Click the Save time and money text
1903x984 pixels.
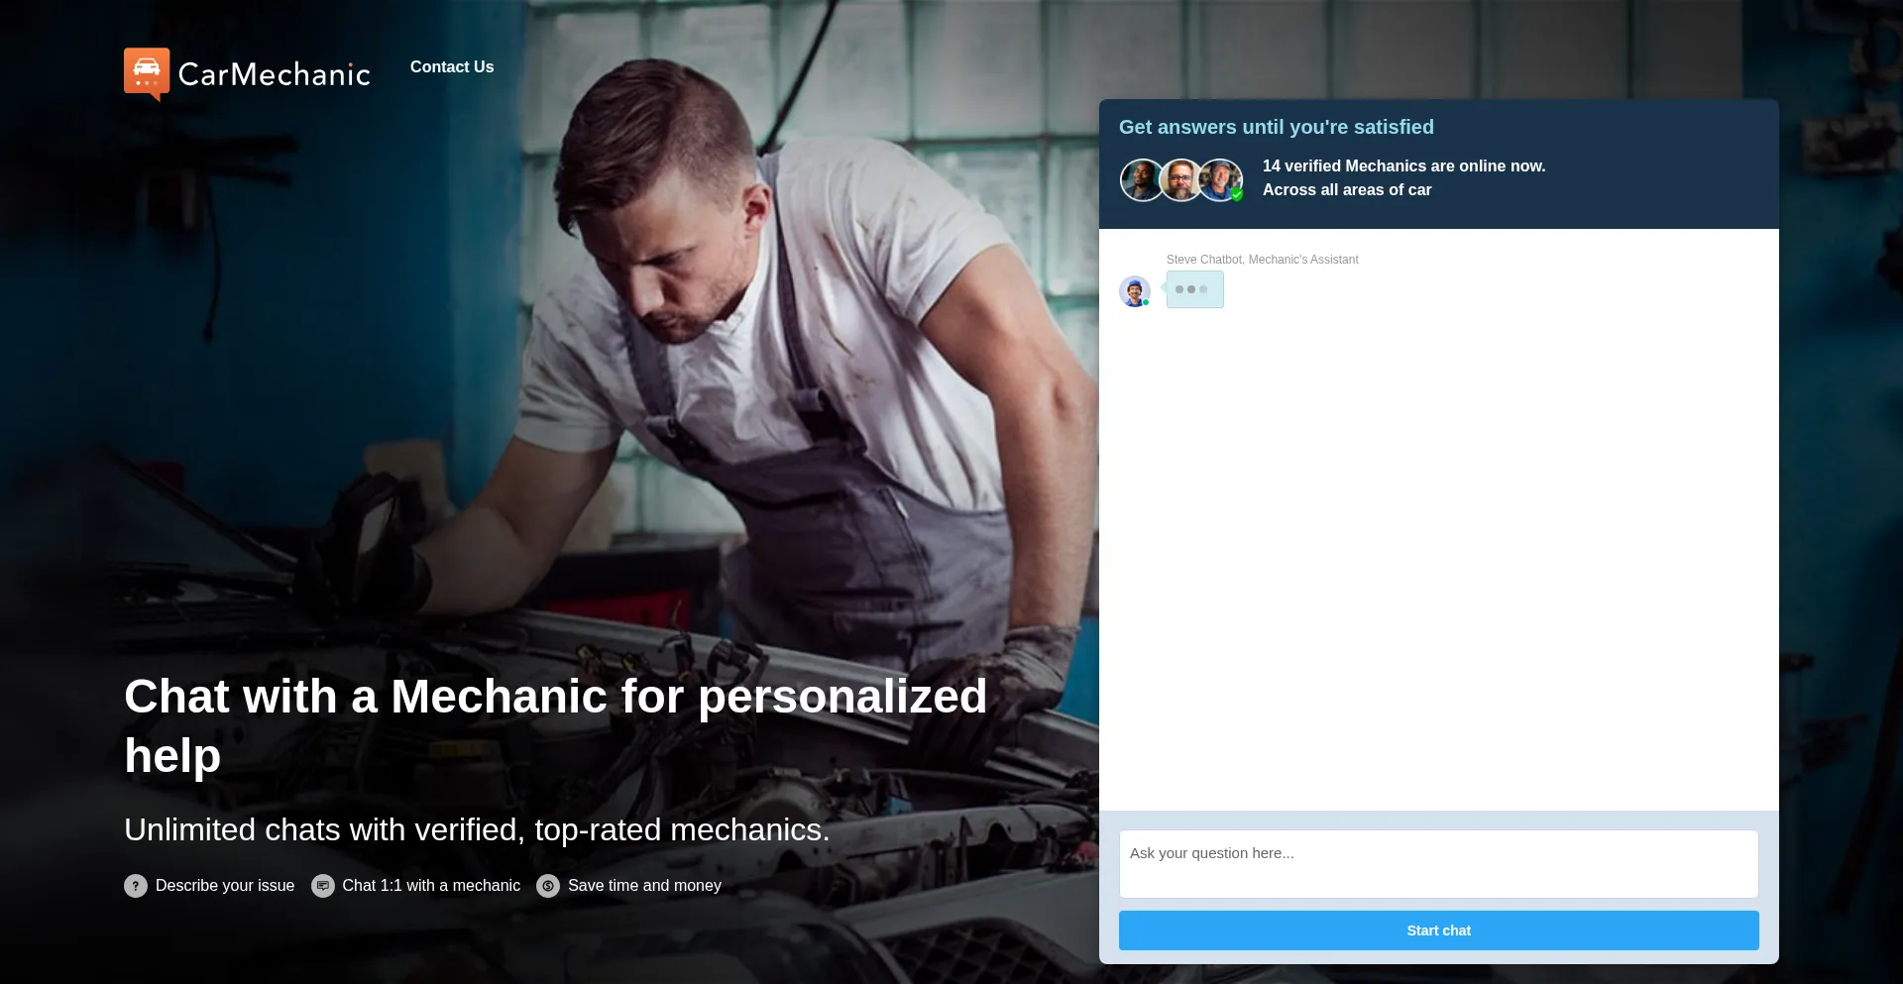coord(644,886)
